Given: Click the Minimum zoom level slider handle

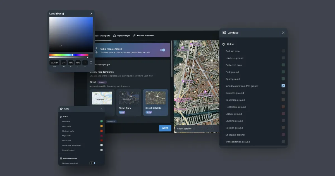Looking at the screenshot, I should [x=95, y=163].
